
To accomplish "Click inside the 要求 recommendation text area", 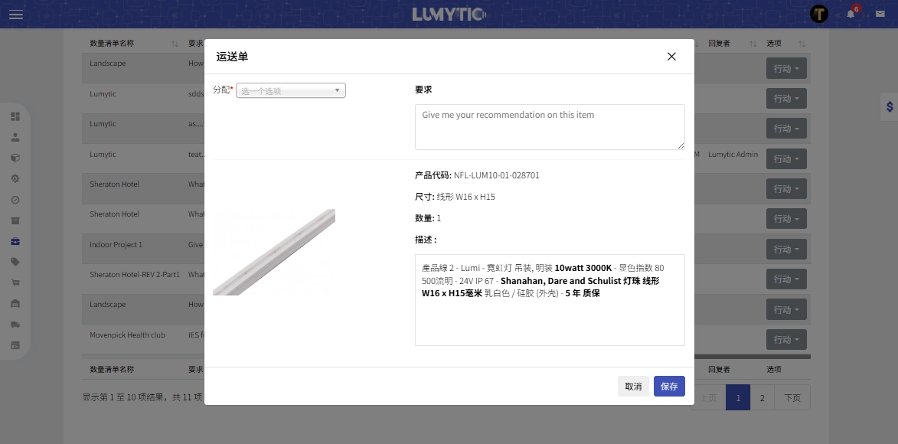I will click(x=549, y=126).
